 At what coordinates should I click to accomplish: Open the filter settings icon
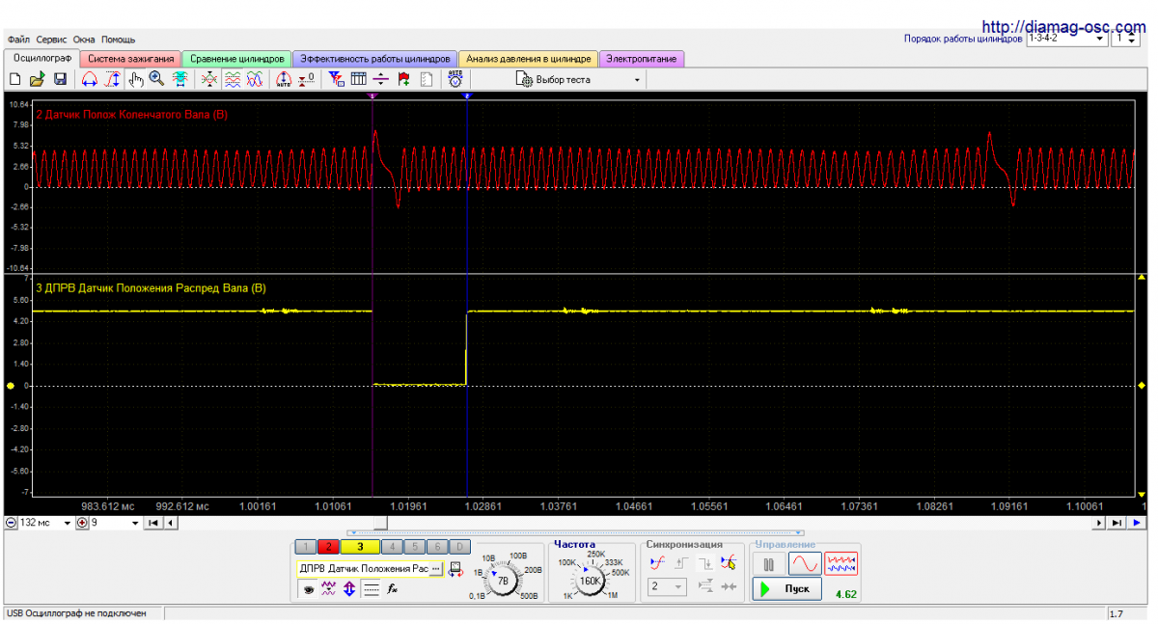click(x=336, y=79)
